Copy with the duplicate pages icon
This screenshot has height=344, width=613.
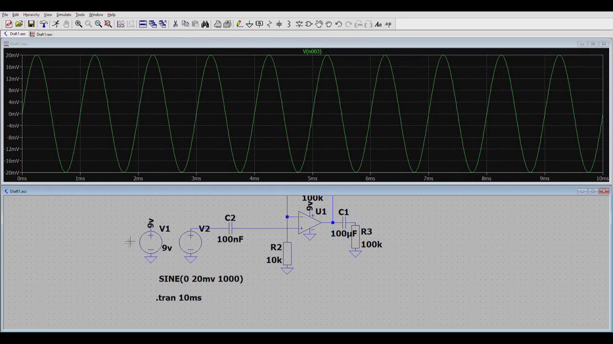click(185, 24)
